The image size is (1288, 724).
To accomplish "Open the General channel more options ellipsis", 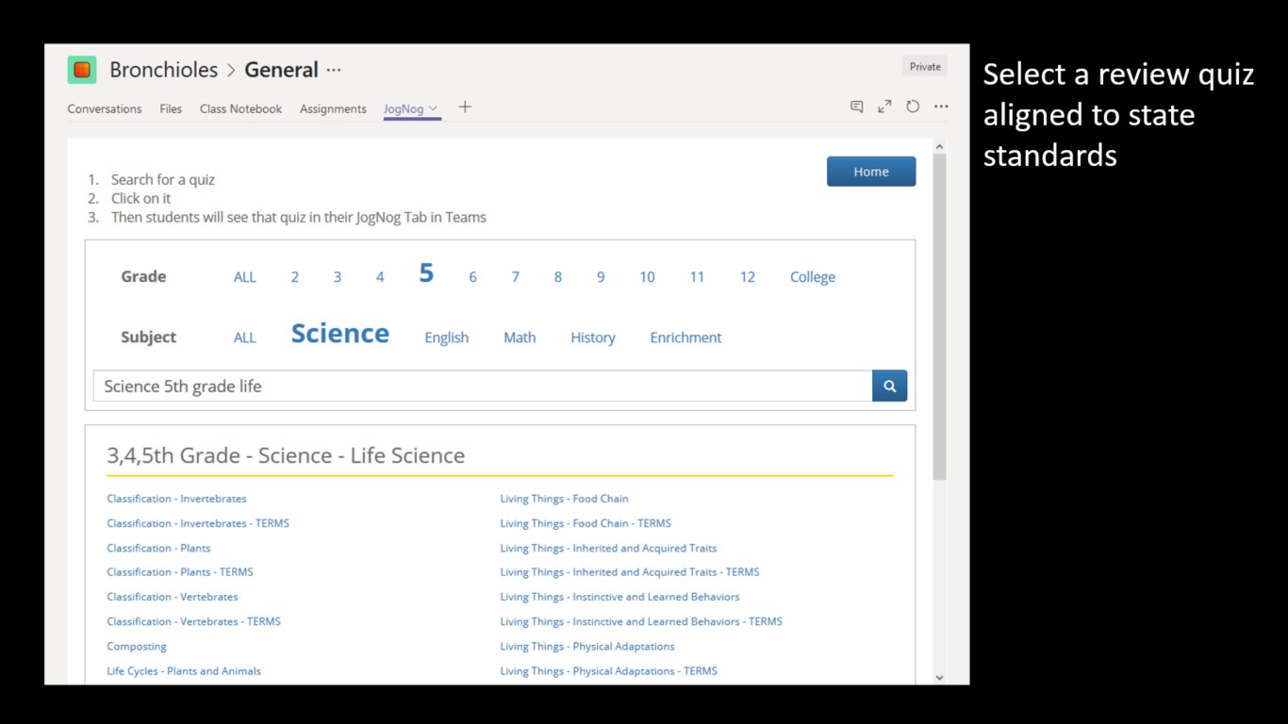I will click(x=334, y=70).
